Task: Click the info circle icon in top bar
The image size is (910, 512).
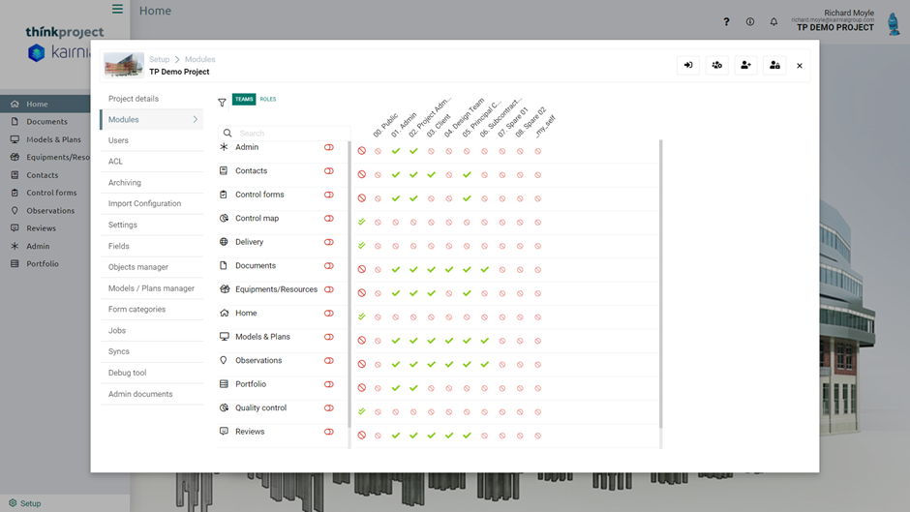Action: click(x=750, y=21)
